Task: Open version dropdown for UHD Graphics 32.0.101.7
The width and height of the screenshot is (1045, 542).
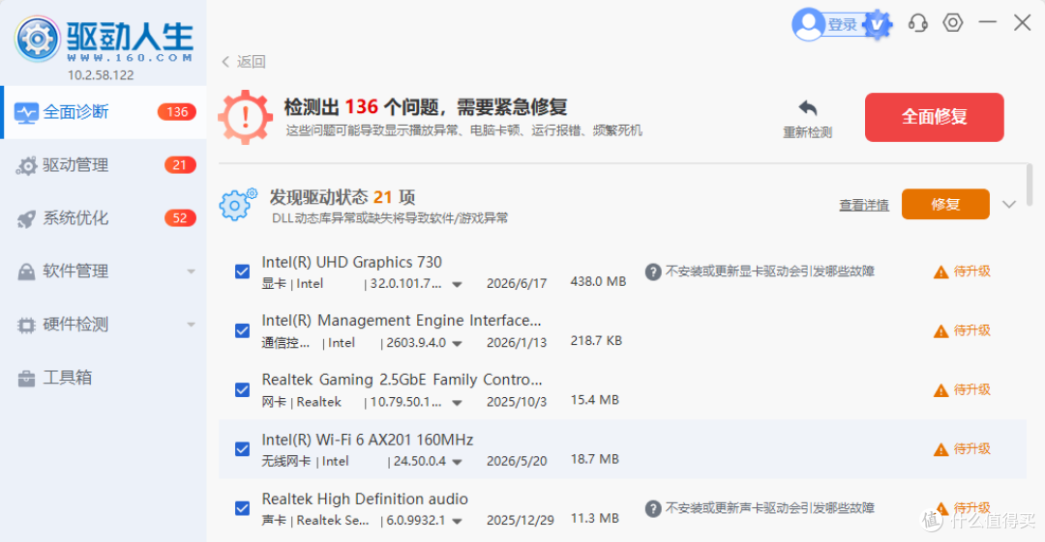Action: pos(457,284)
